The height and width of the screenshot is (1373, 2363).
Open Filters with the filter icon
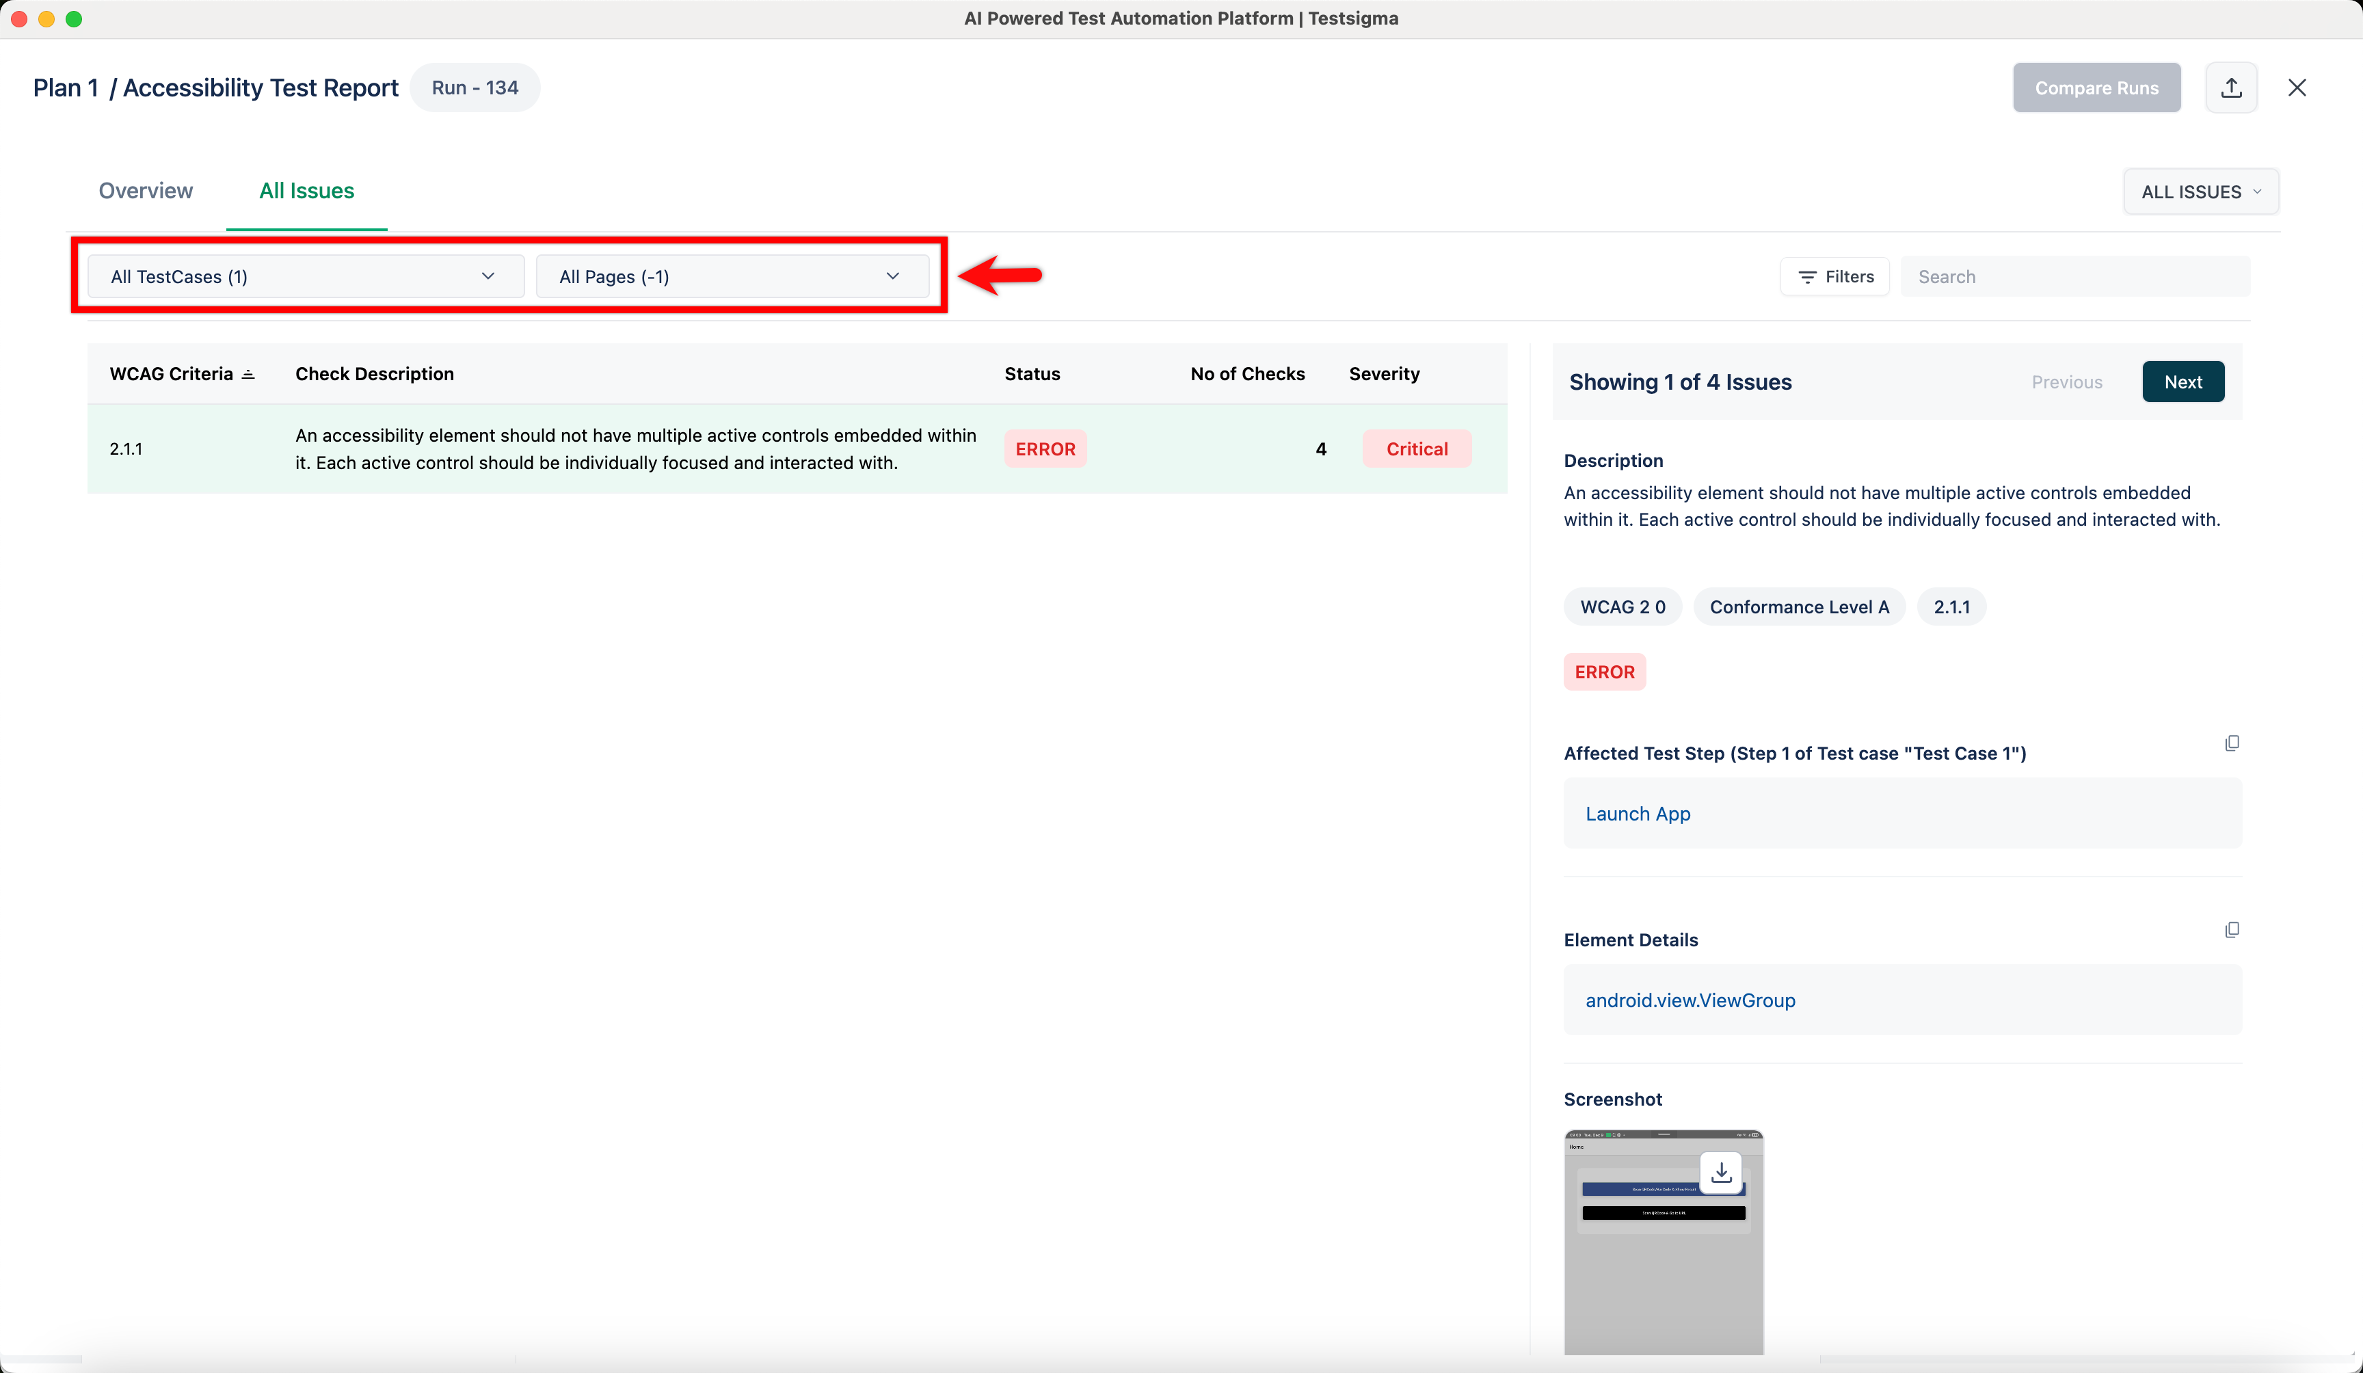[x=1834, y=277]
